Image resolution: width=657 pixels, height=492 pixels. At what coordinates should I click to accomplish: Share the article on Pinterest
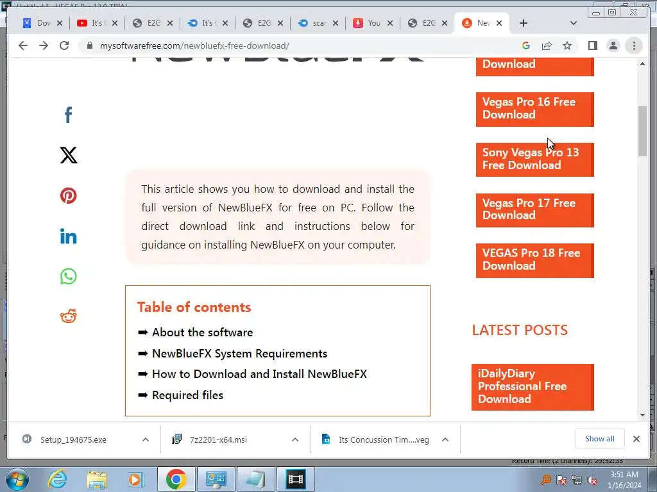68,195
